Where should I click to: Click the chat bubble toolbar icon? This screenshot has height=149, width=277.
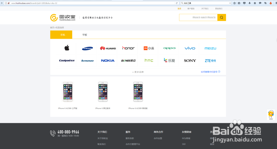coord(260,3)
